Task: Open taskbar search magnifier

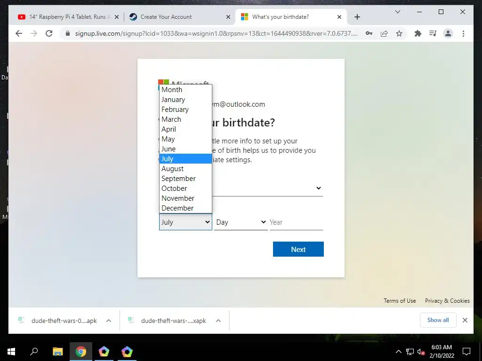Action: [x=34, y=351]
